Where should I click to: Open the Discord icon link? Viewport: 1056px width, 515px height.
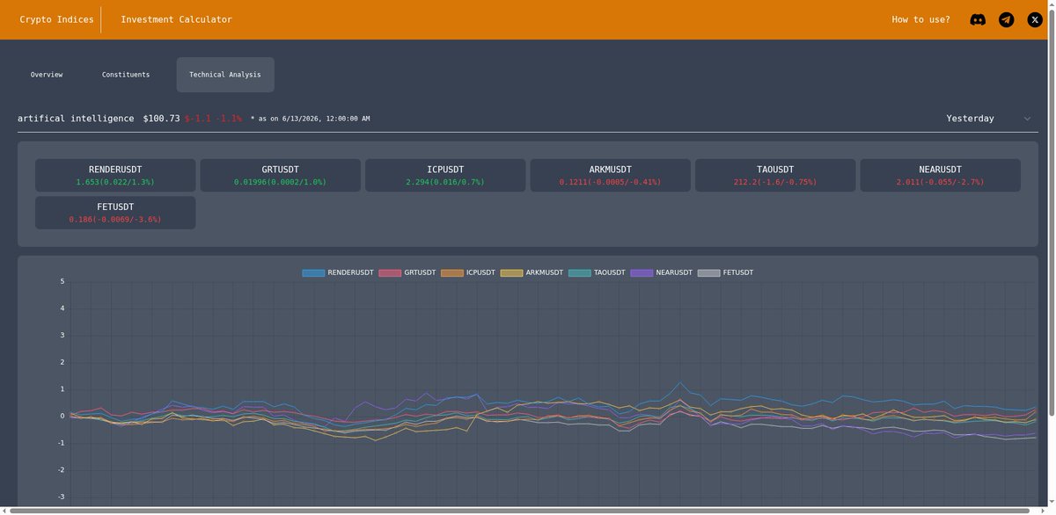tap(978, 19)
